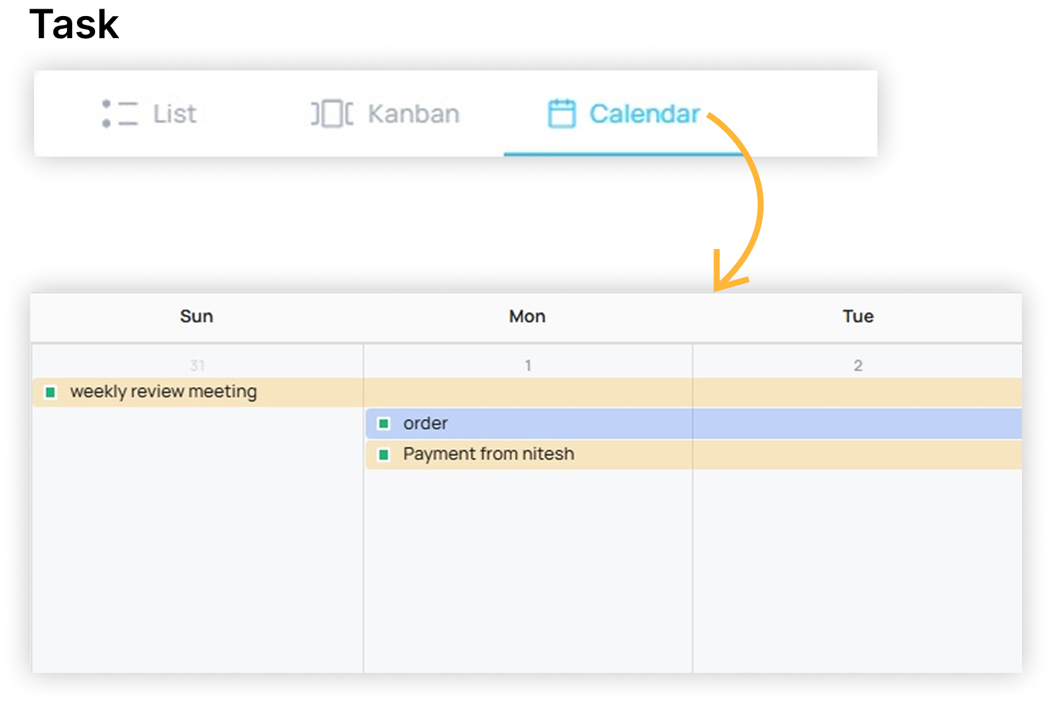Check the green box beside order
This screenshot has width=1052, height=703.
point(383,423)
